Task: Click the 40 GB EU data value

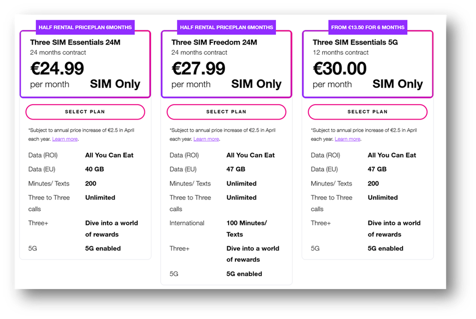Action: 94,169
